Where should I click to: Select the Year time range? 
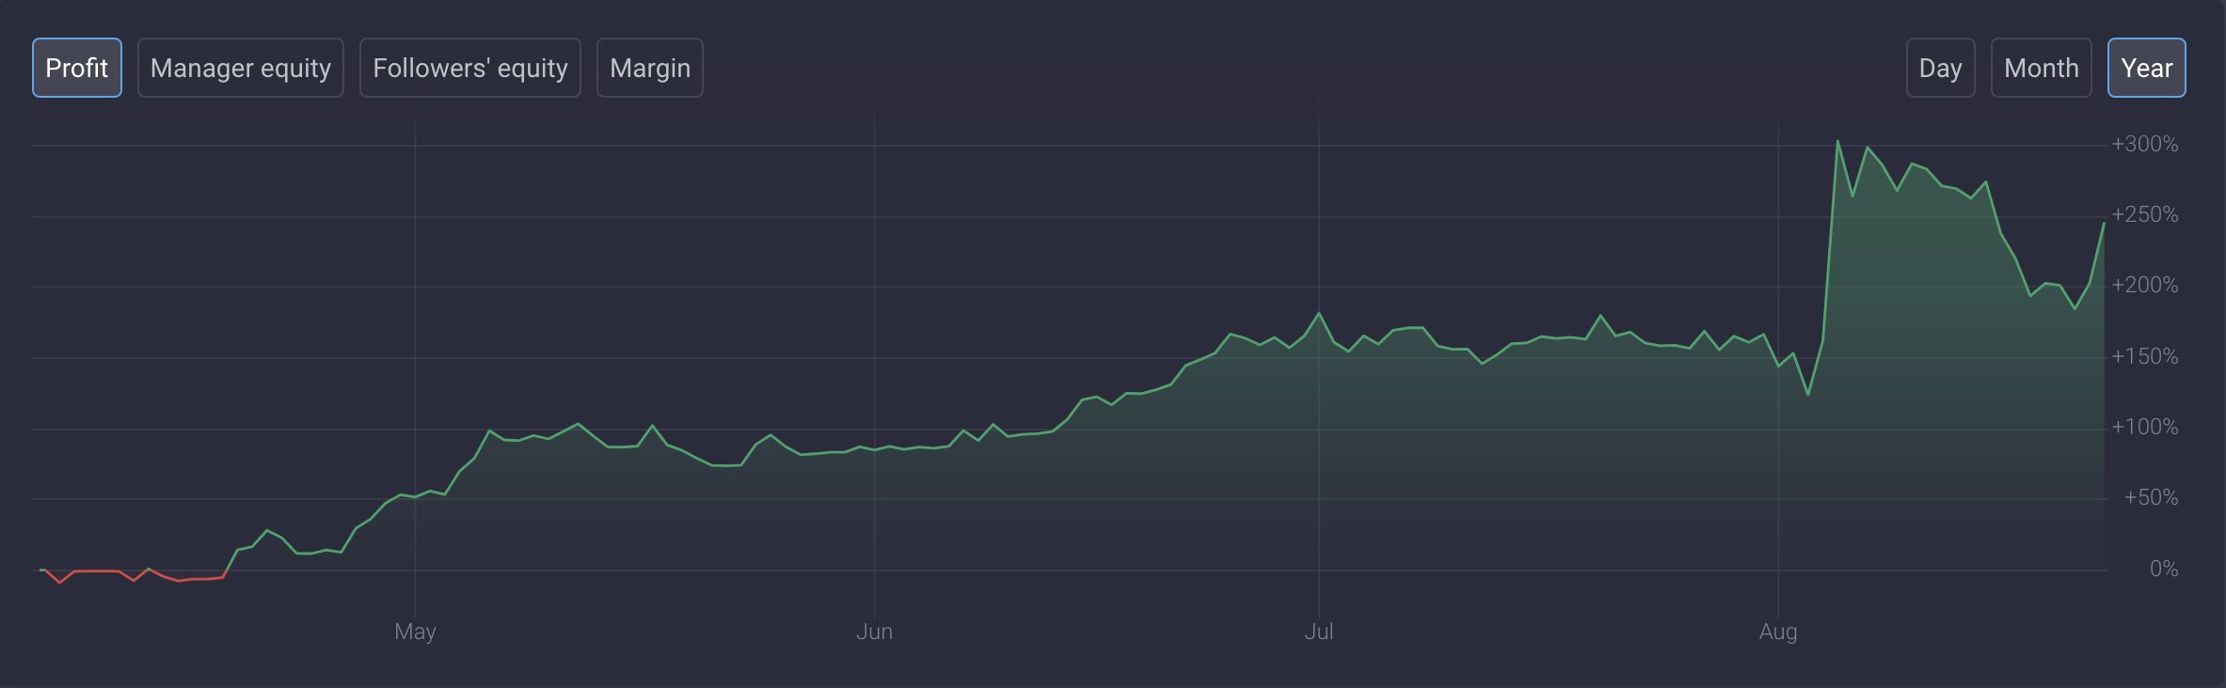click(x=2146, y=68)
